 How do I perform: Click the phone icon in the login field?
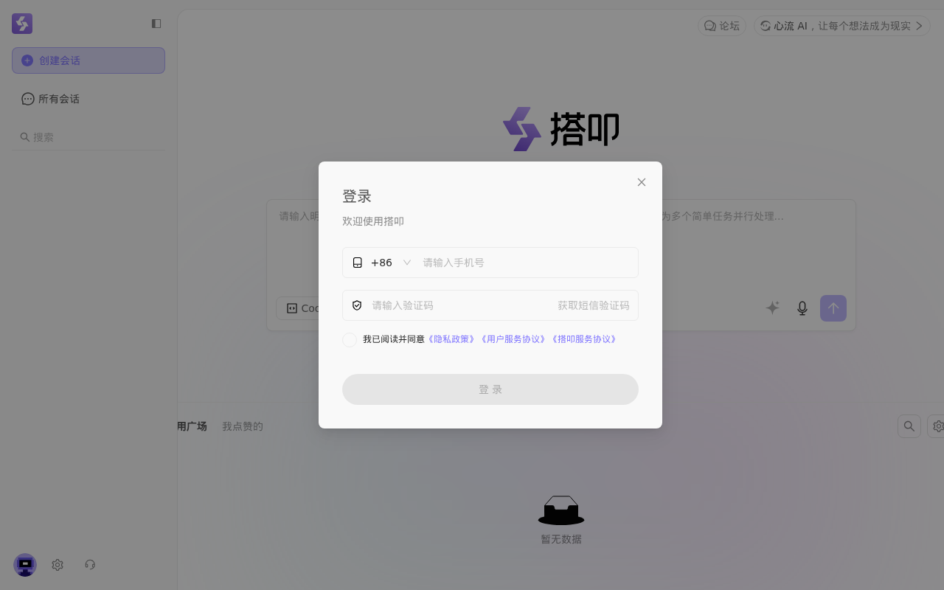pyautogui.click(x=358, y=263)
